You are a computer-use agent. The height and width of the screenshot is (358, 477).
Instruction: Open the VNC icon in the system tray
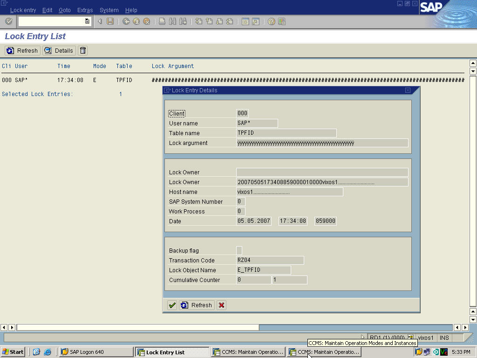[x=444, y=352]
